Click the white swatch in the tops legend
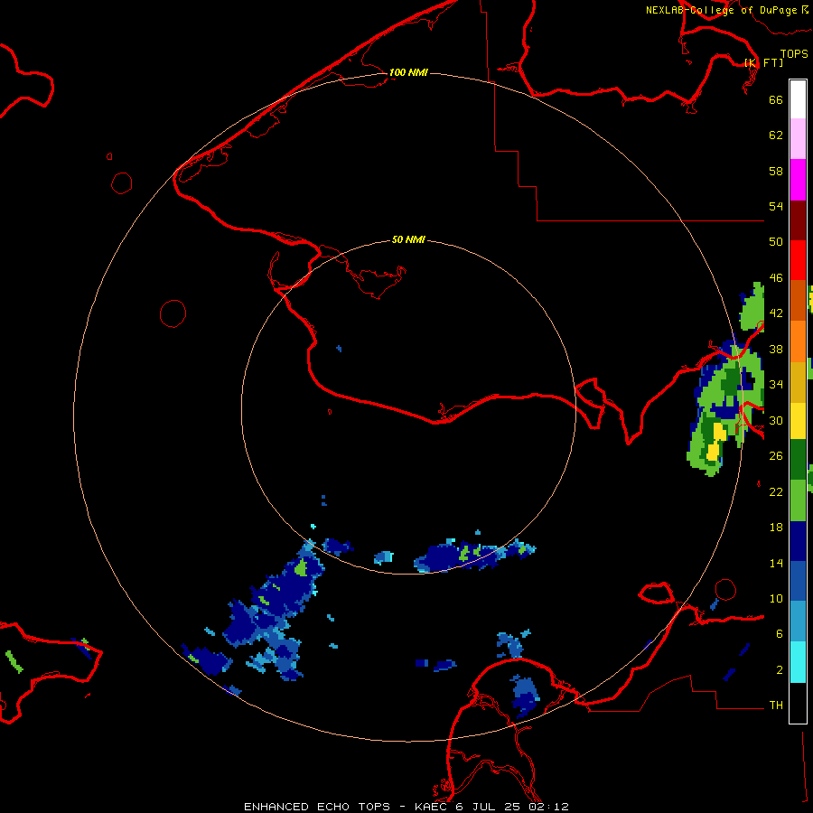Viewport: 813px width, 813px height. [798, 99]
